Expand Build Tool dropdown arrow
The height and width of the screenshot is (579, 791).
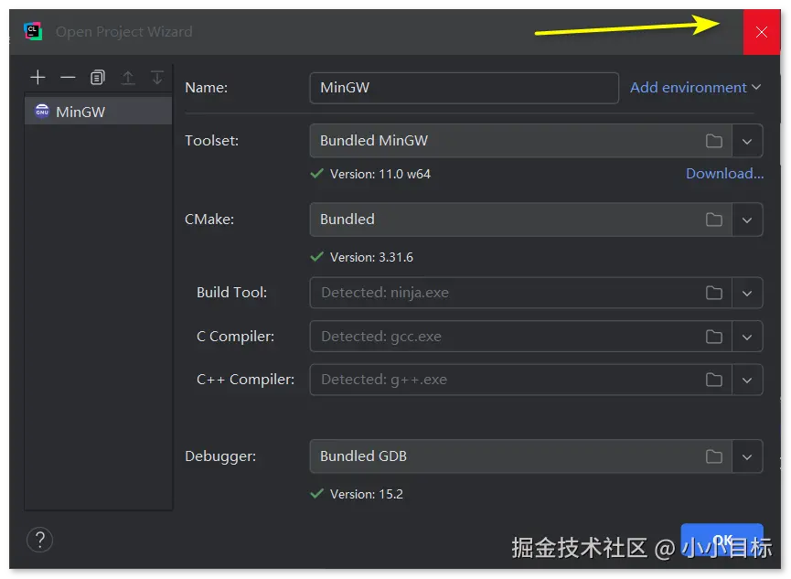[x=747, y=293]
